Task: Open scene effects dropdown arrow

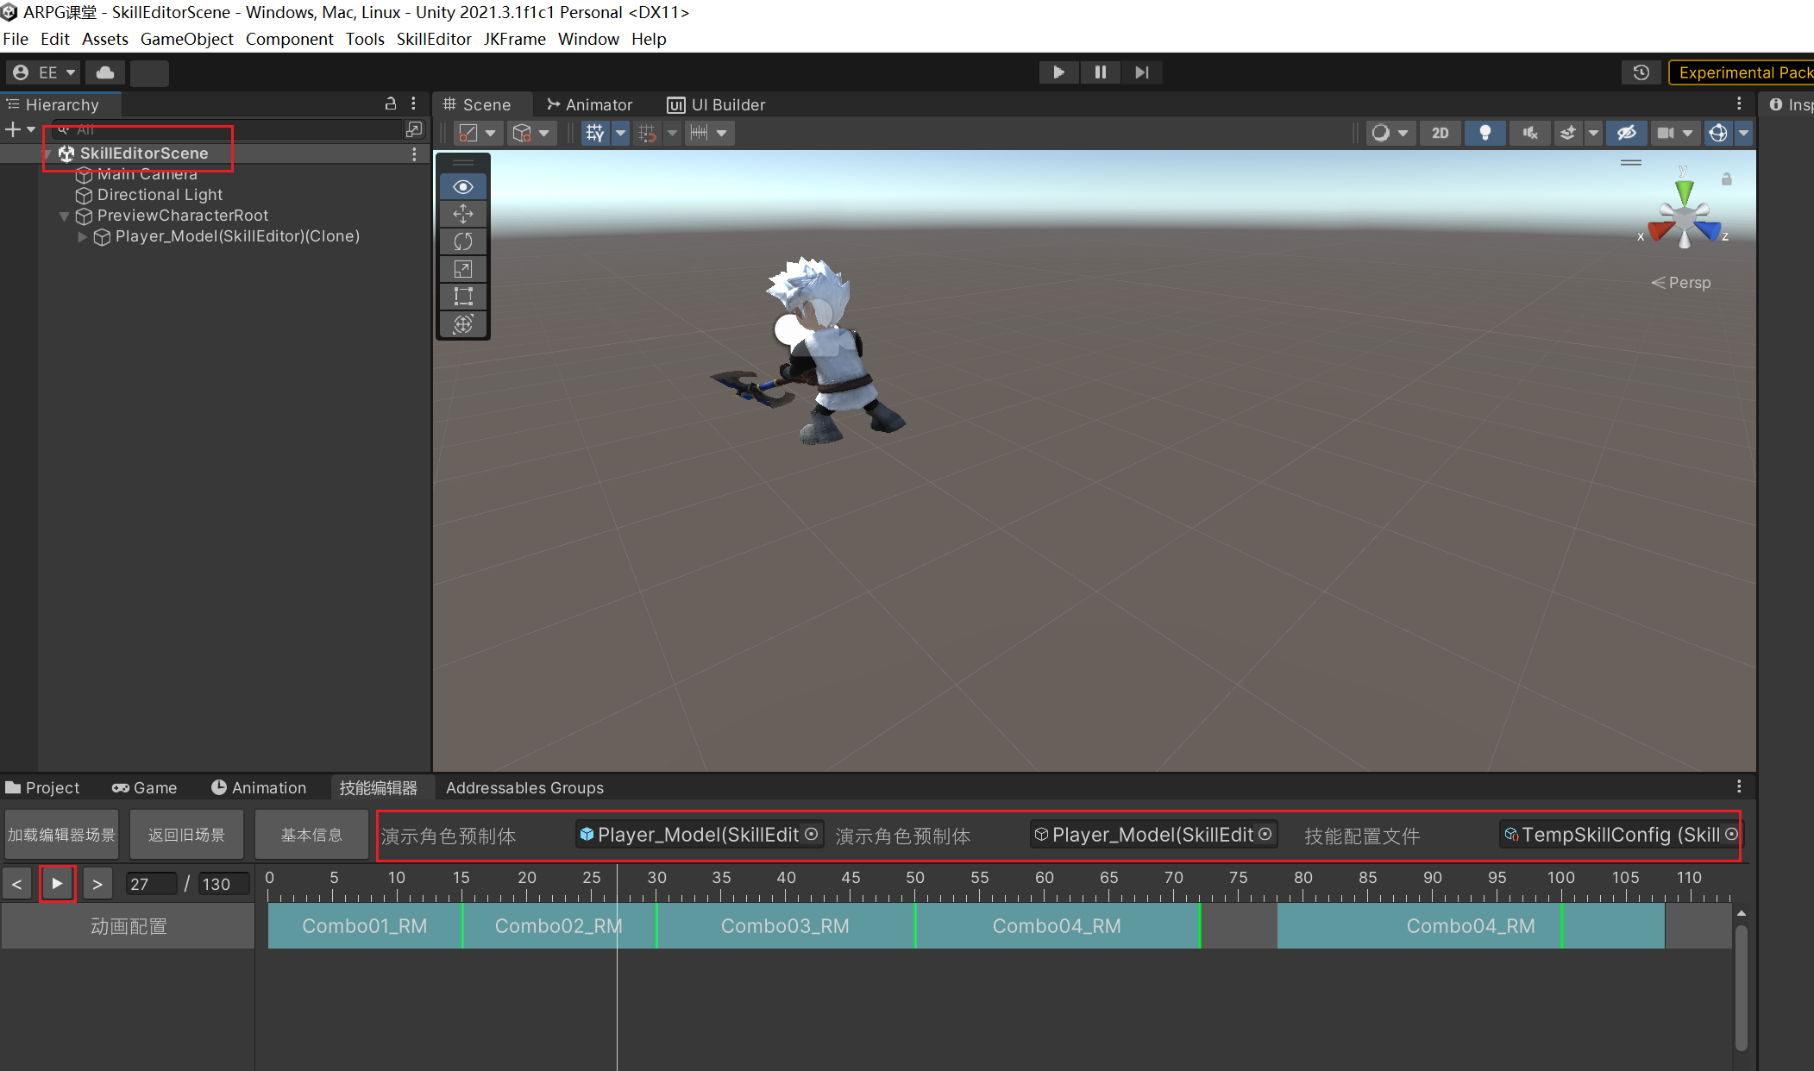Action: tap(1593, 133)
